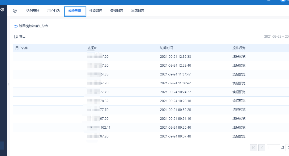The width and height of the screenshot is (289, 156).
Task: Click 填报预览 in the 09:25:46 row
Action: [239, 128]
